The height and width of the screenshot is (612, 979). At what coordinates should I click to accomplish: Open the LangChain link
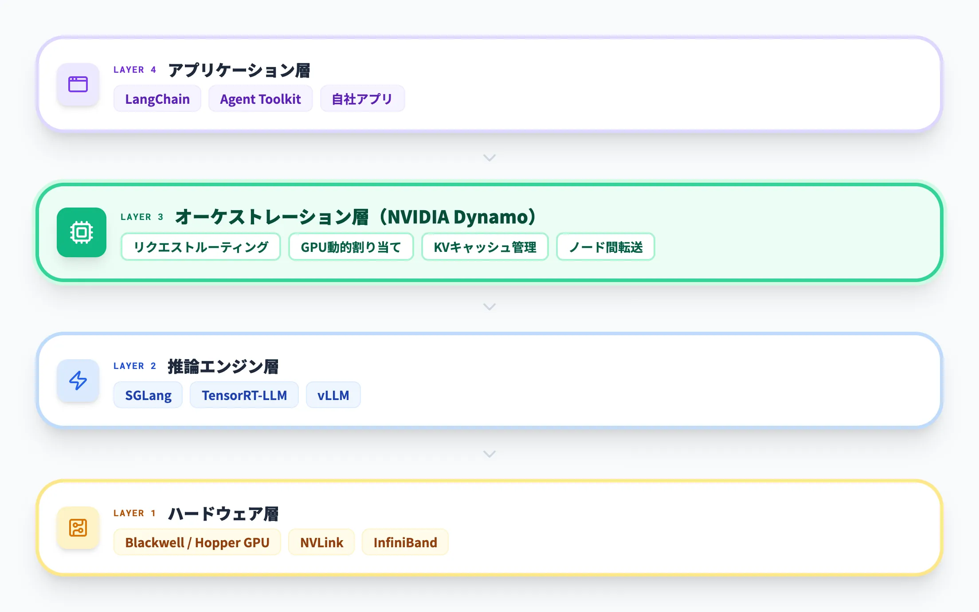[157, 98]
